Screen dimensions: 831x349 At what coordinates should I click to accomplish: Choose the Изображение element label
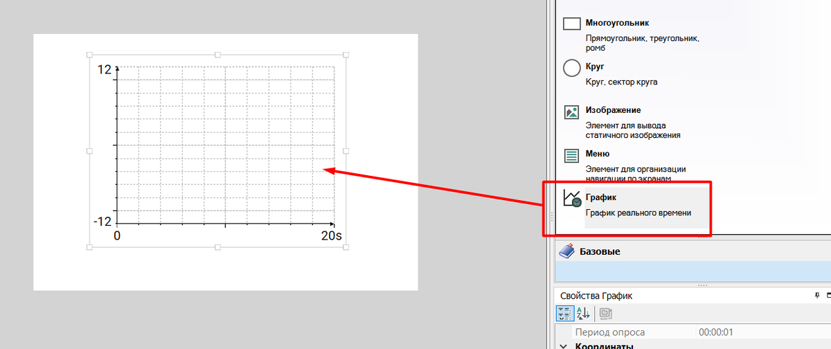[x=613, y=110]
